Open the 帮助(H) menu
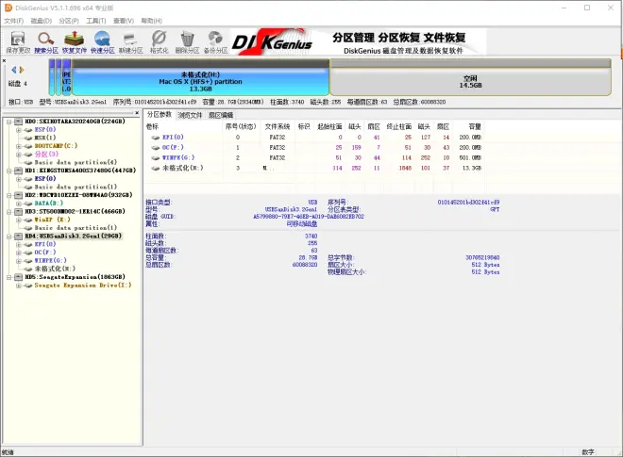 pyautogui.click(x=151, y=21)
